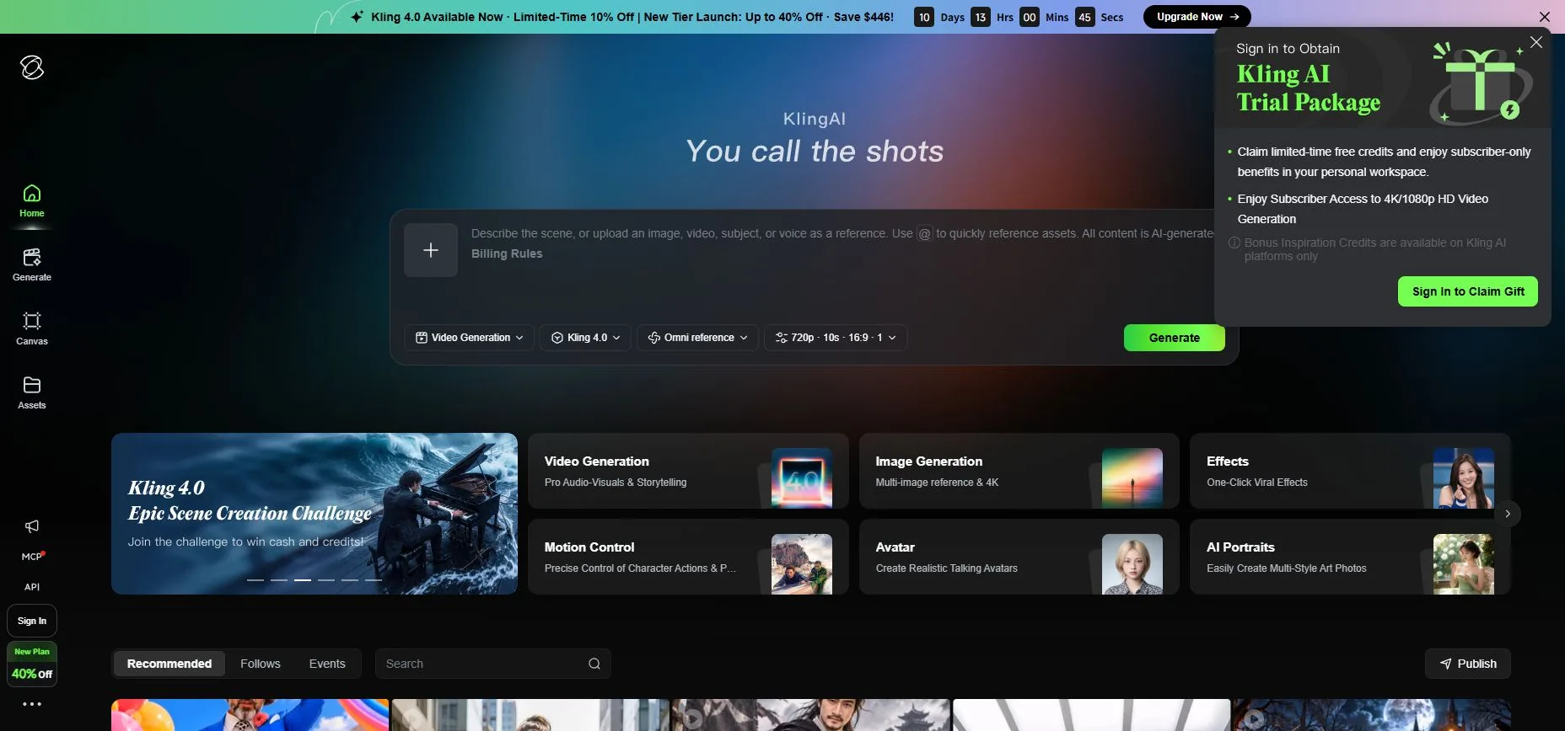Click the sparkle icon in the promo banner
Image resolution: width=1565 pixels, height=731 pixels.
tap(358, 16)
